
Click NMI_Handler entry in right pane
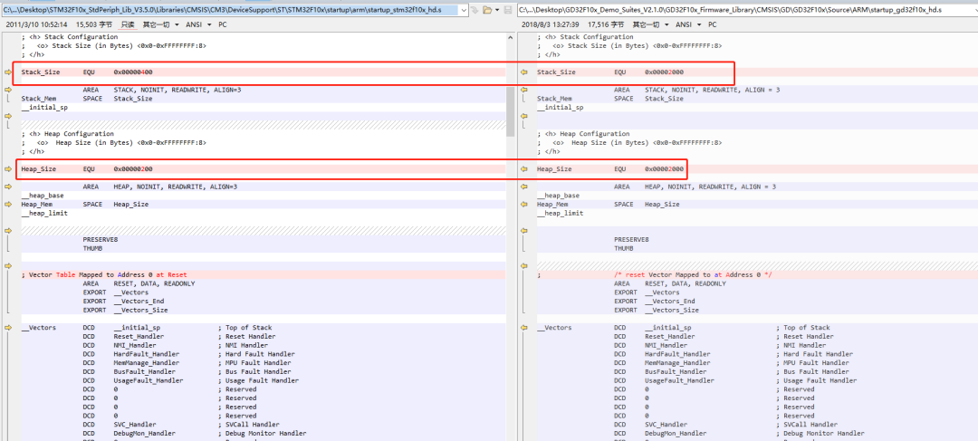666,345
